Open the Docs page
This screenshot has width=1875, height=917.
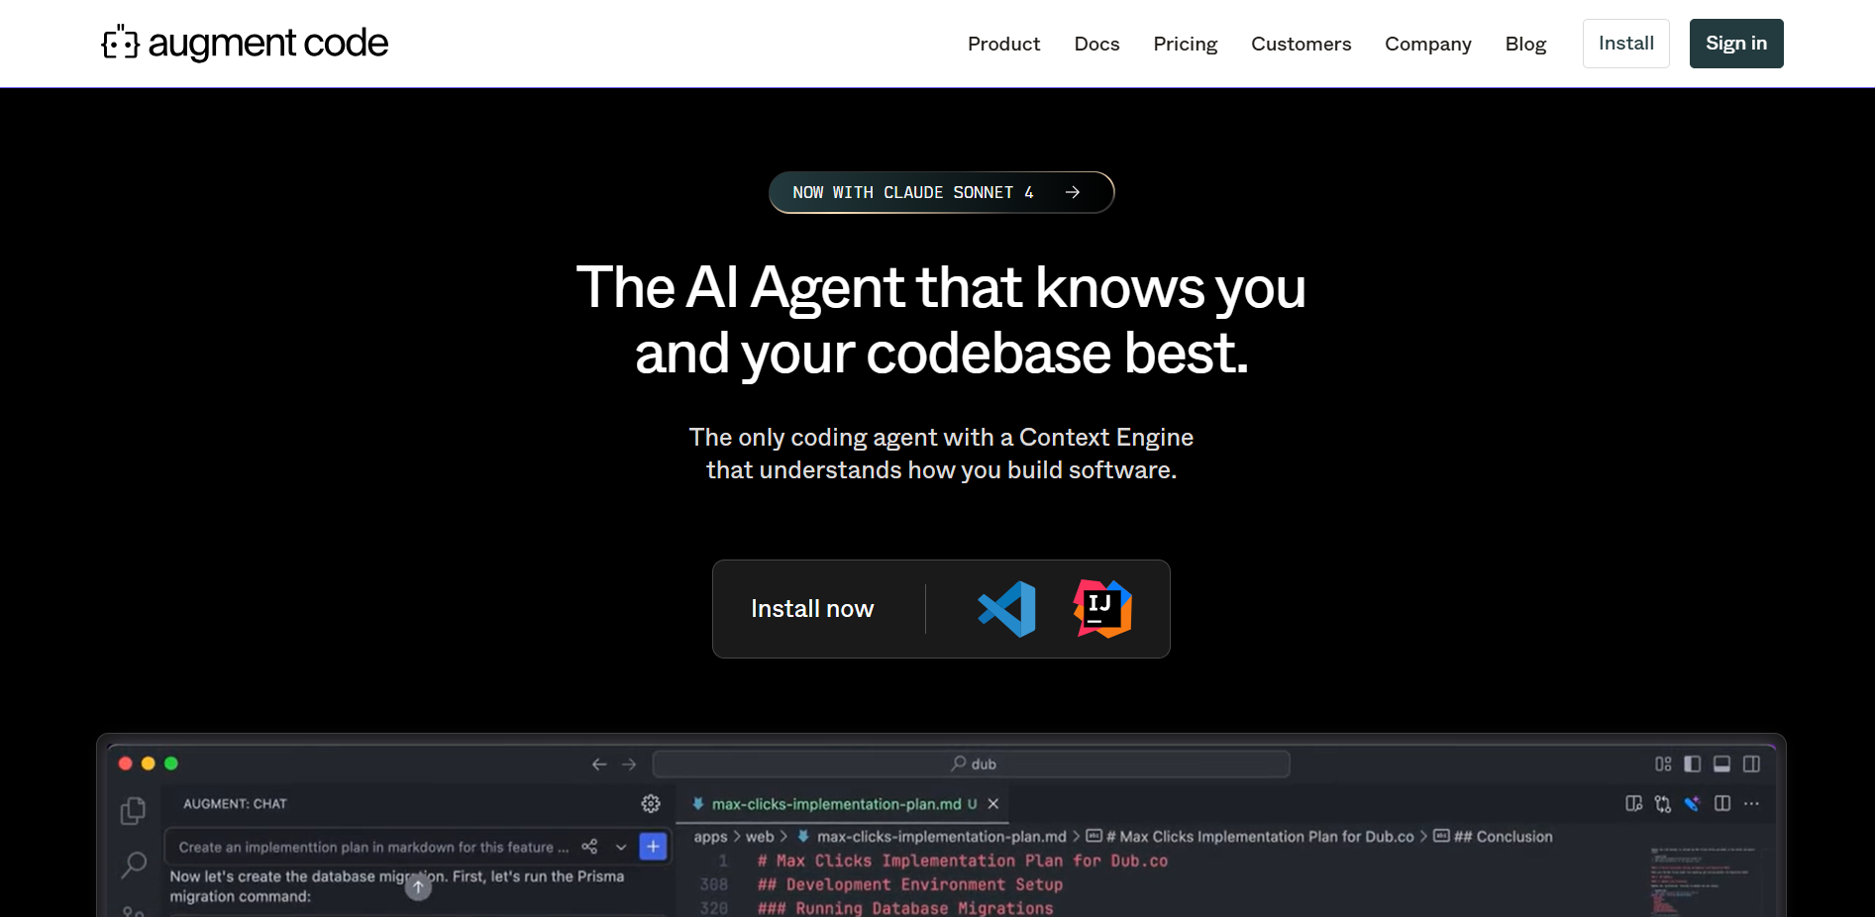[1096, 44]
